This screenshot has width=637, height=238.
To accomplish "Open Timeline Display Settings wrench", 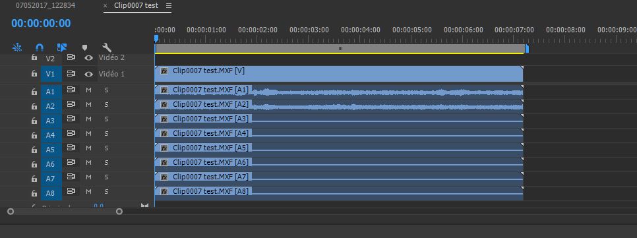I will click(x=107, y=47).
